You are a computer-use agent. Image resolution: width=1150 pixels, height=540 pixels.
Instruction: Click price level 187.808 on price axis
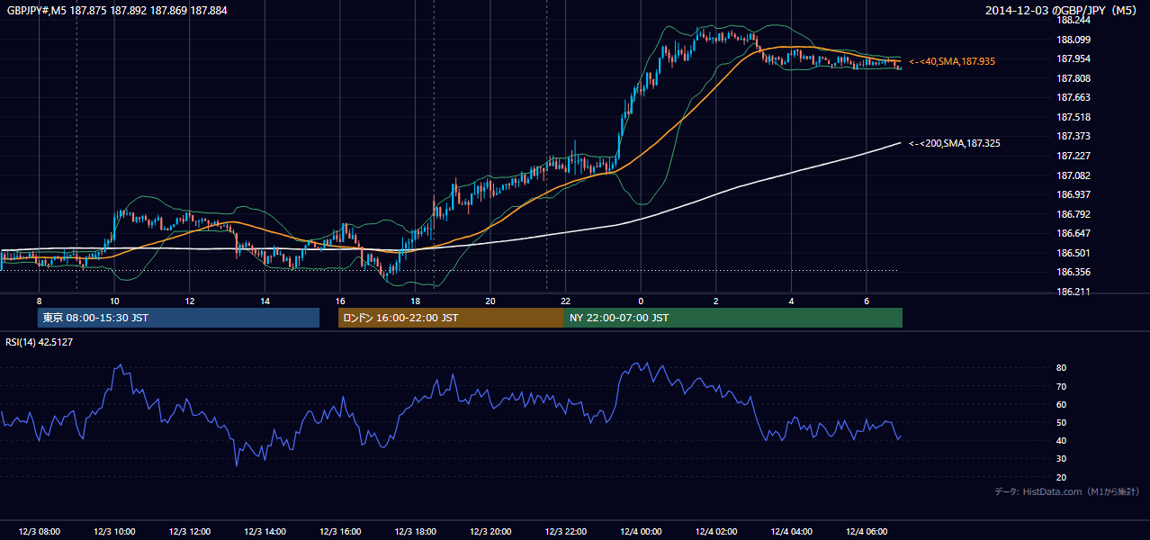coord(1074,78)
